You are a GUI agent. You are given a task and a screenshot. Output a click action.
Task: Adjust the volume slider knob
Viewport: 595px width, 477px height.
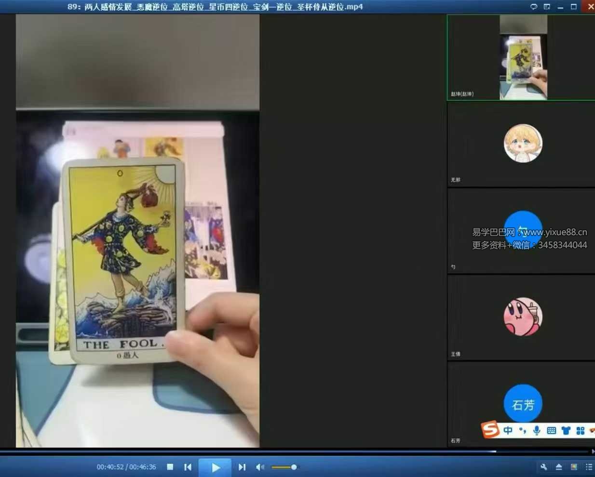(294, 467)
